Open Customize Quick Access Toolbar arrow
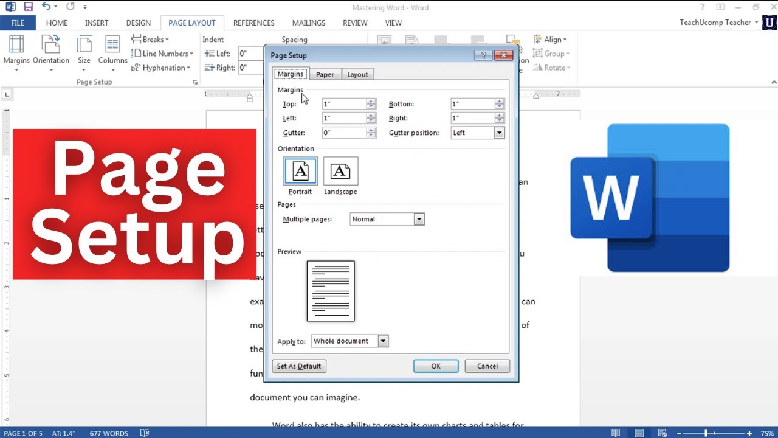Image resolution: width=778 pixels, height=438 pixels. click(x=85, y=8)
